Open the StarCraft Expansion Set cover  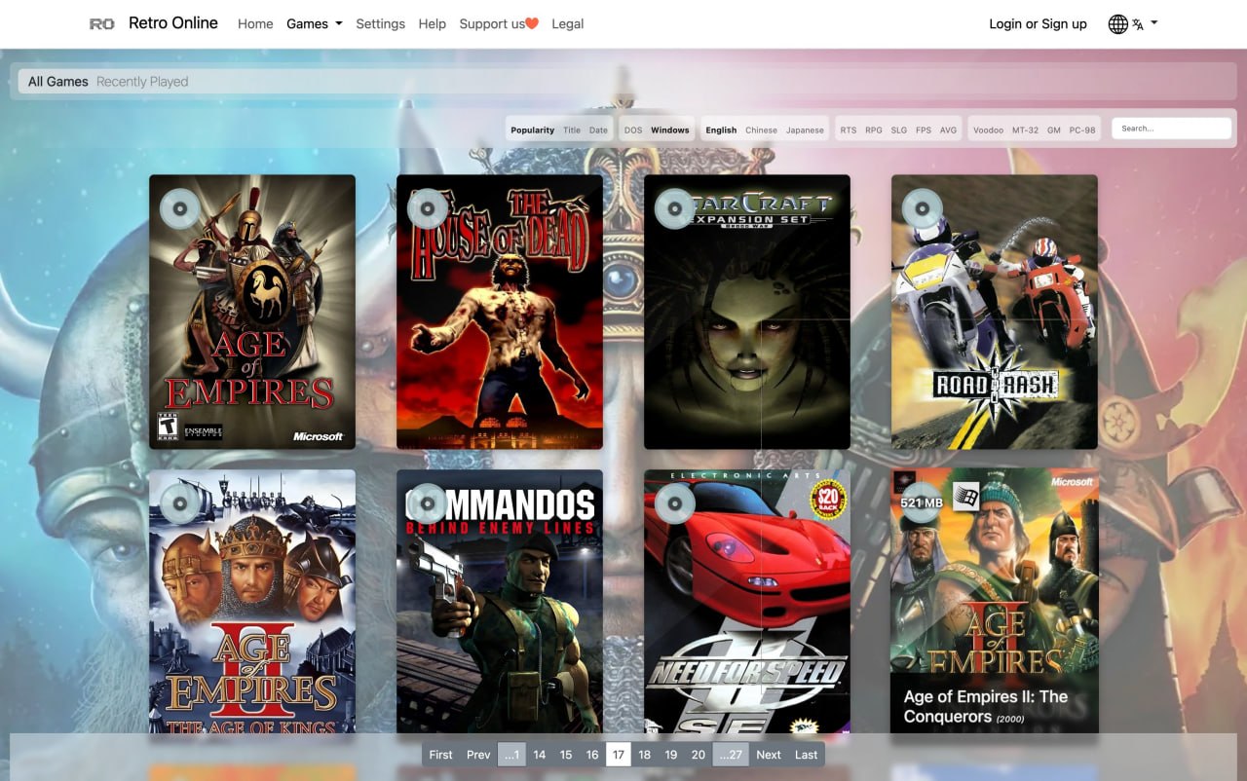tap(747, 312)
